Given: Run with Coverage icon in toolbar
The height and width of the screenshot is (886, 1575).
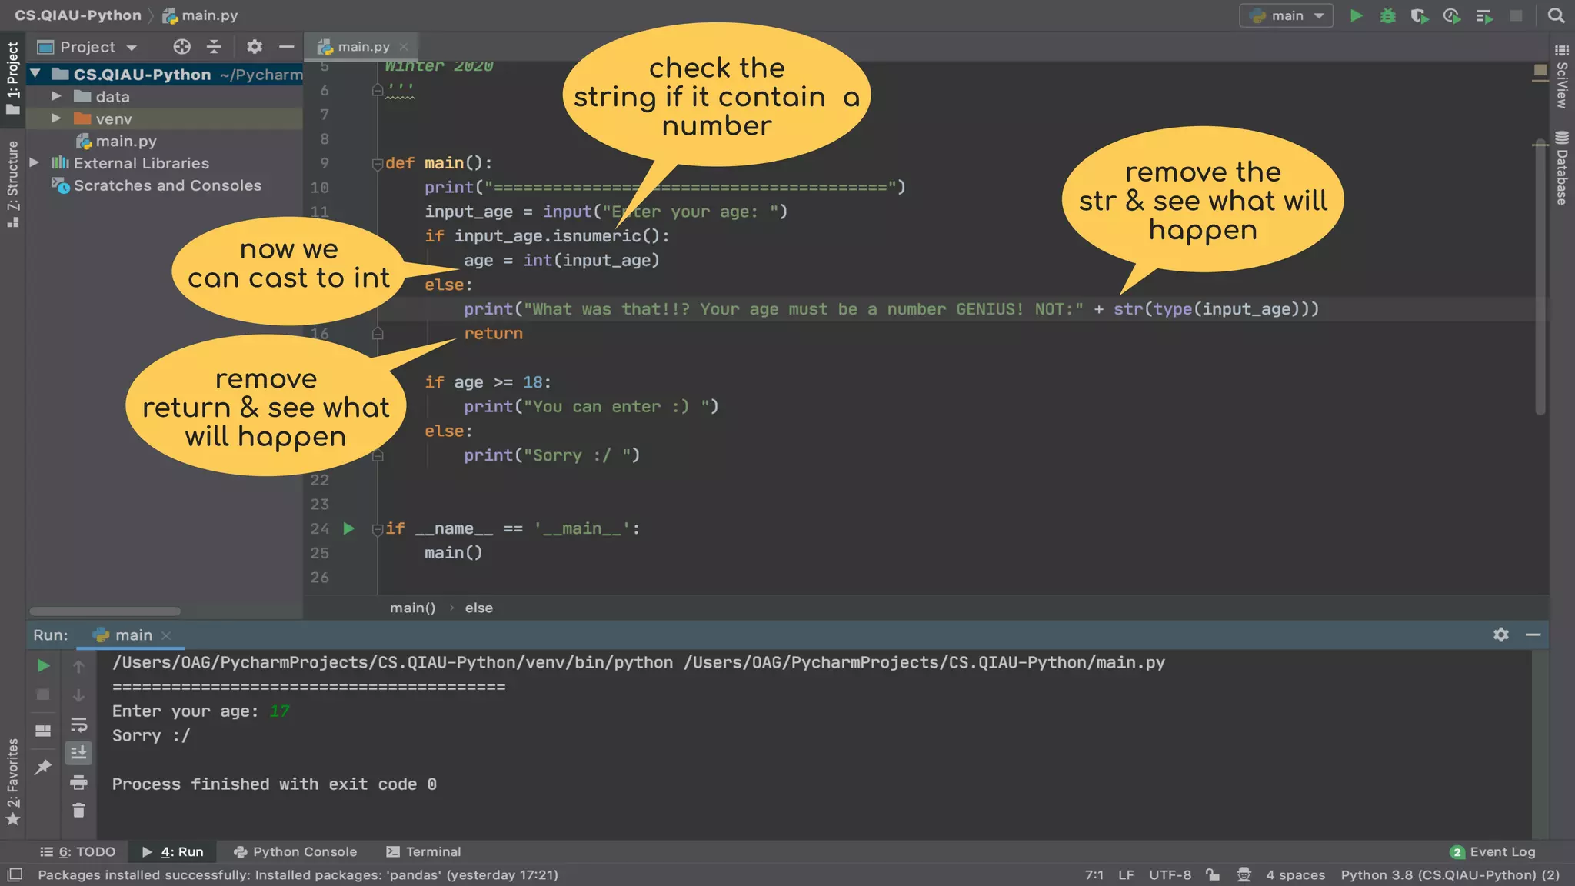Looking at the screenshot, I should (x=1419, y=15).
